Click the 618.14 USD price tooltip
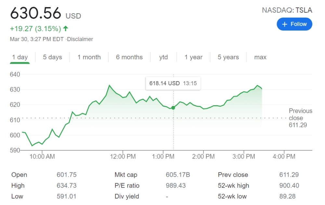The width and height of the screenshot is (325, 205). pos(173,83)
